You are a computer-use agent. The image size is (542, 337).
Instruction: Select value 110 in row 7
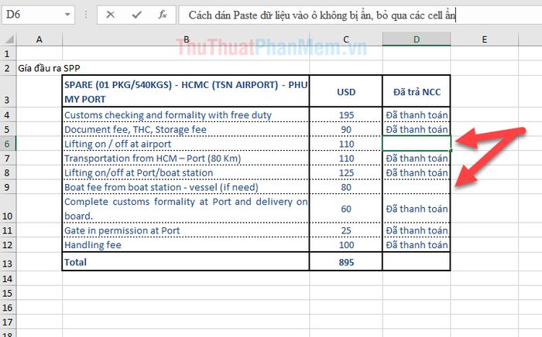[x=346, y=158]
